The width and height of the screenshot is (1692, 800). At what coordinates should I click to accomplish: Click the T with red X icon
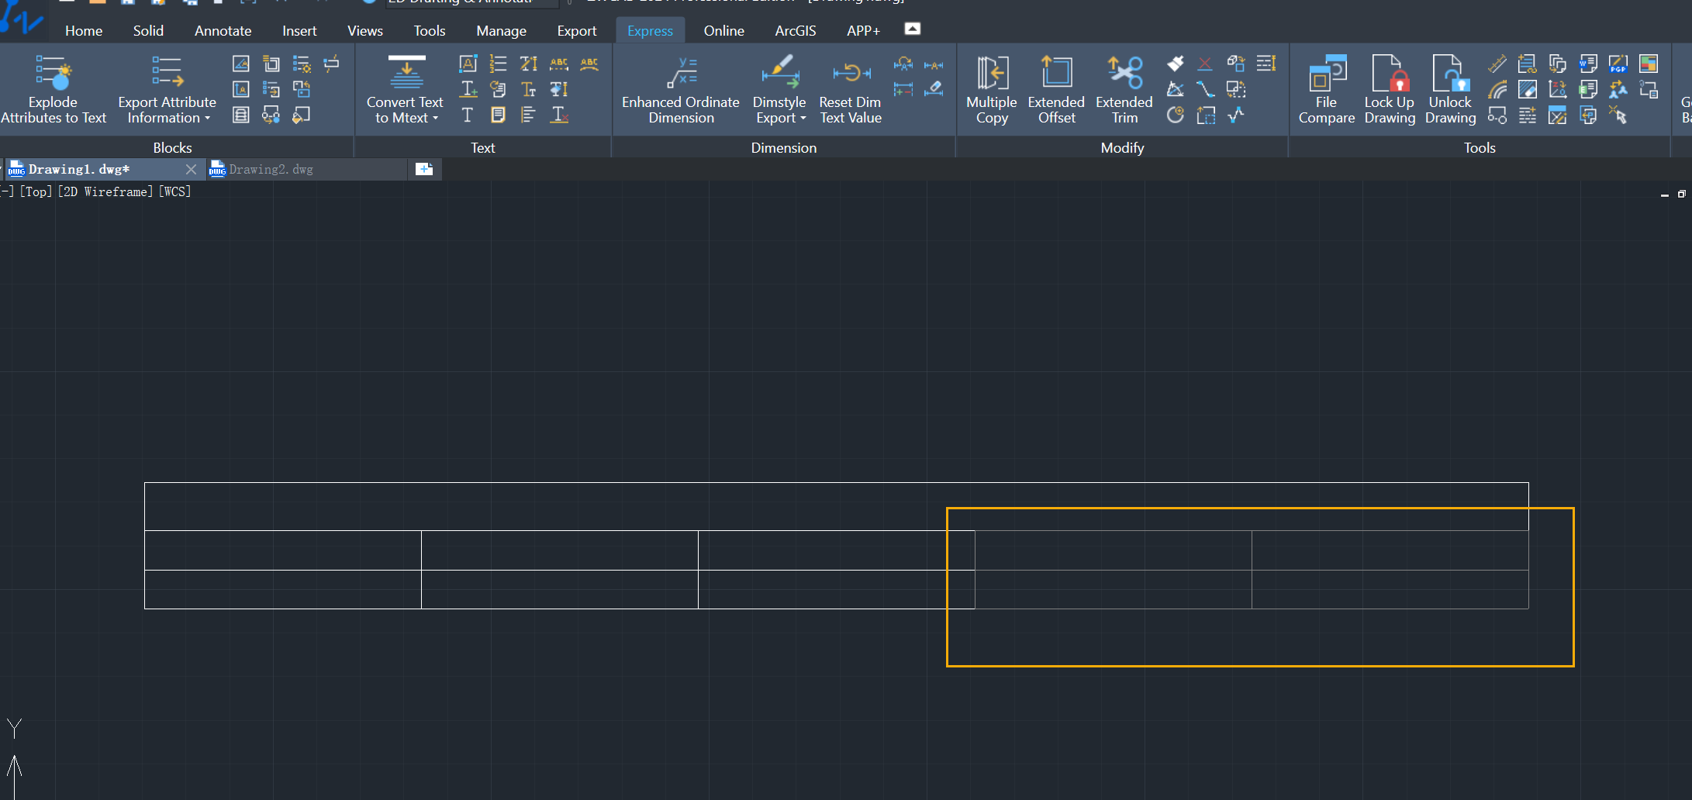pyautogui.click(x=559, y=115)
